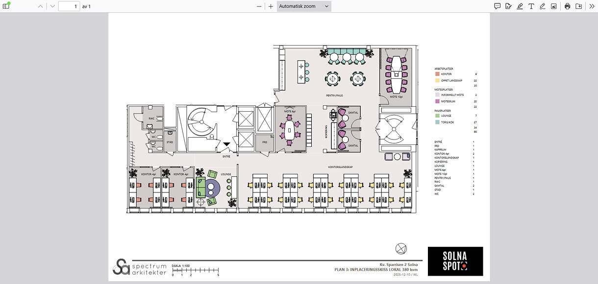
Task: Open the add signature tool
Action: click(508, 6)
